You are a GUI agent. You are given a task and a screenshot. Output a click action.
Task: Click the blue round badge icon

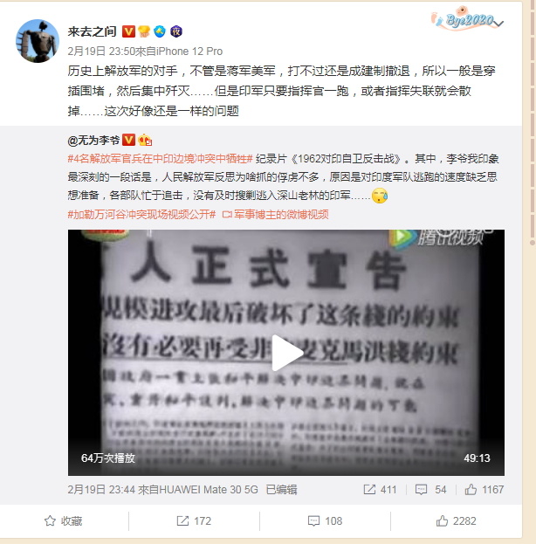tap(160, 31)
